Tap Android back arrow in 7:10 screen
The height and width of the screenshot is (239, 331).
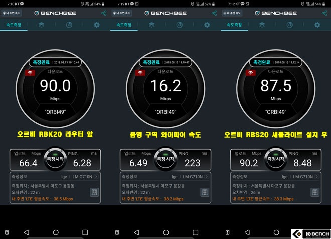(27, 232)
